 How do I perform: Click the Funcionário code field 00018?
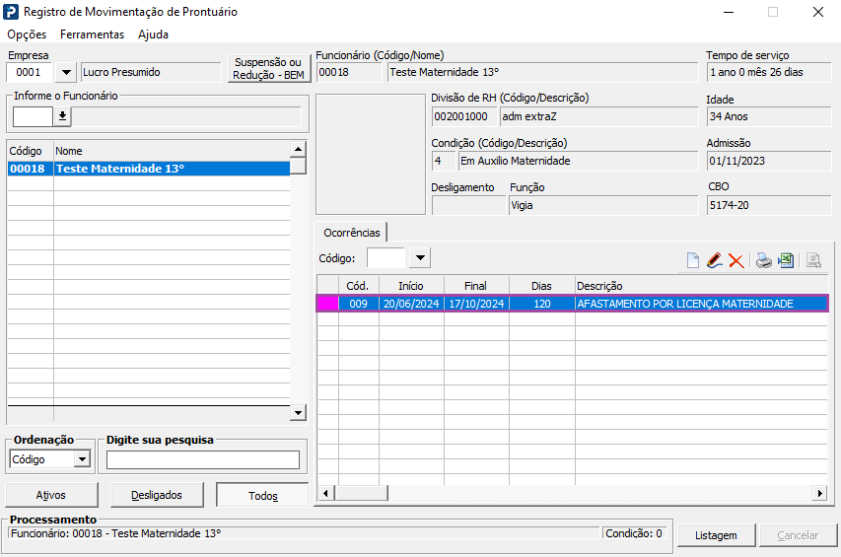(349, 72)
